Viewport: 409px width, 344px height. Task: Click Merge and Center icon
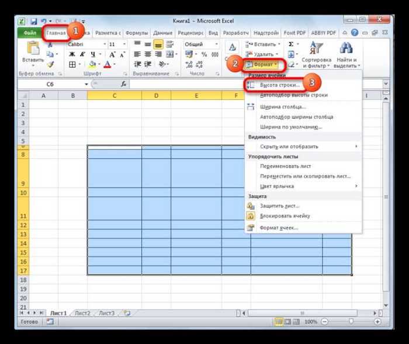pyautogui.click(x=170, y=54)
